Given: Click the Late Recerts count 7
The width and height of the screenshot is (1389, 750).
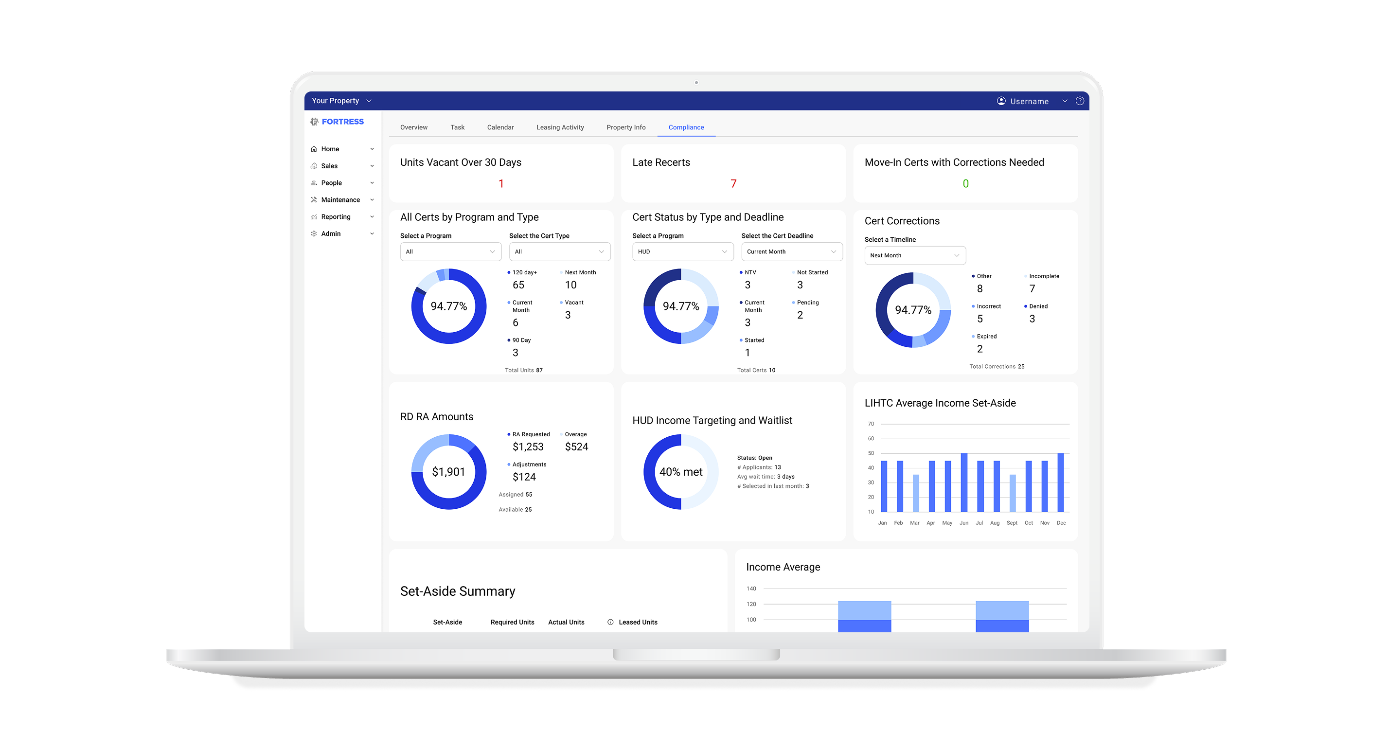Looking at the screenshot, I should tap(733, 184).
